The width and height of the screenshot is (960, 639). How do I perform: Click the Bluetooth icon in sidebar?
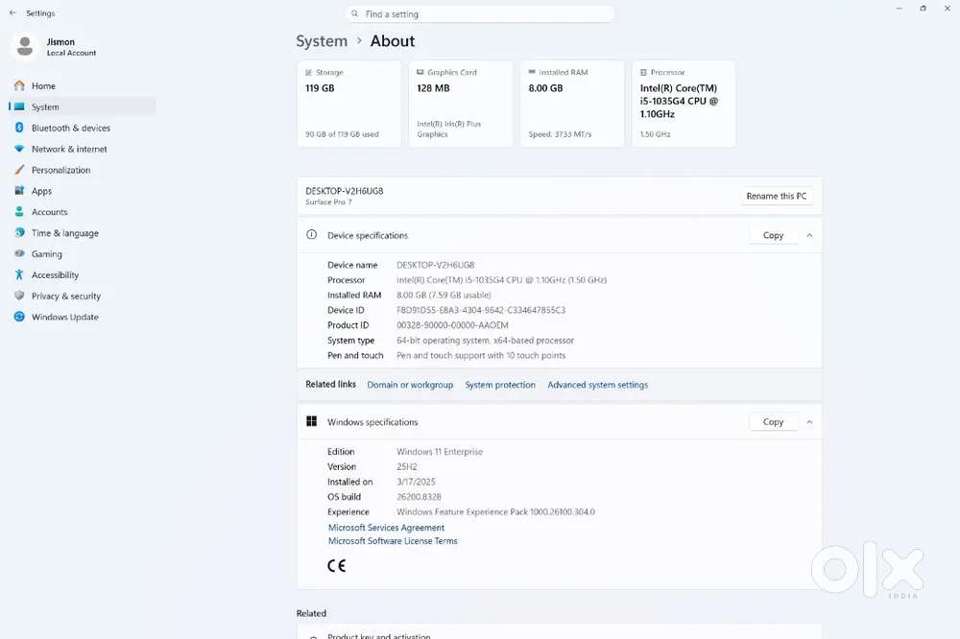(x=19, y=128)
